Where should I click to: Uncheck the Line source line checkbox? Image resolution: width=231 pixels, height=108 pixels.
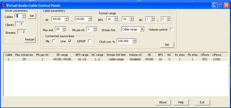pos(70,41)
